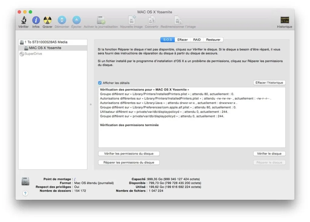The height and width of the screenshot is (222, 310).
Task: Toggle the Afficher les détails checkbox
Action: click(100, 83)
